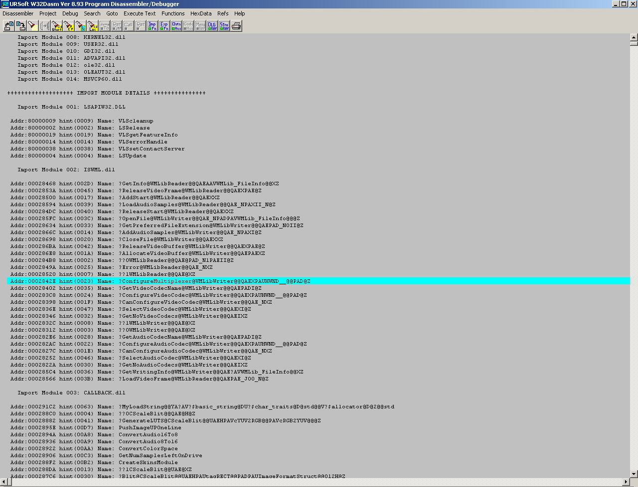The width and height of the screenshot is (638, 487).
Task: Open the HexData menu
Action: [201, 13]
